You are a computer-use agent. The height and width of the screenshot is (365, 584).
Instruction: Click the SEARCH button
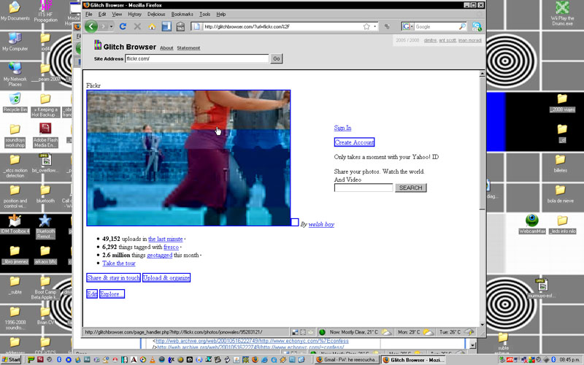click(x=411, y=188)
